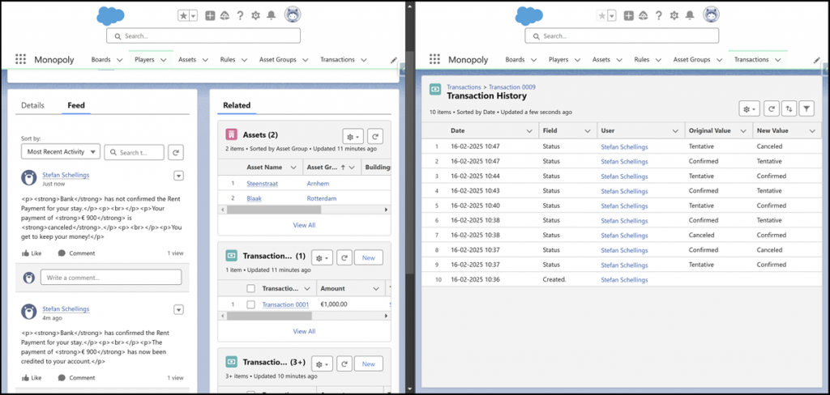Open the Rules tab in left window

[228, 60]
